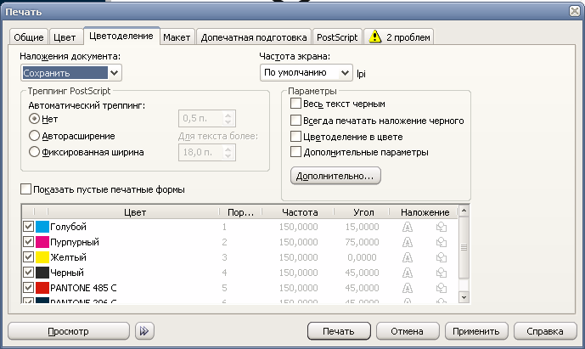Click the Угол column header

click(x=363, y=212)
